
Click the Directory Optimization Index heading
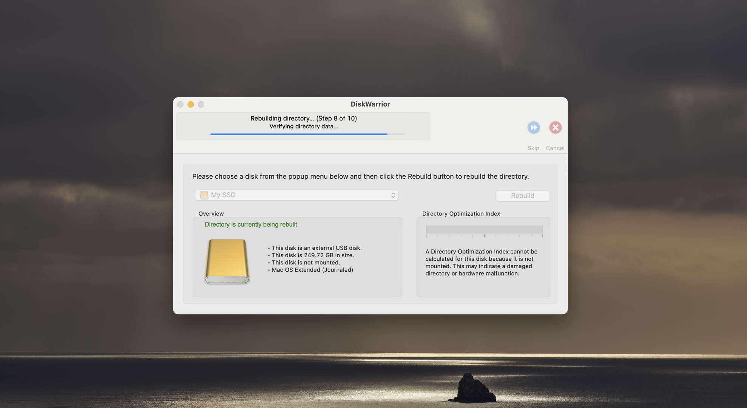461,213
